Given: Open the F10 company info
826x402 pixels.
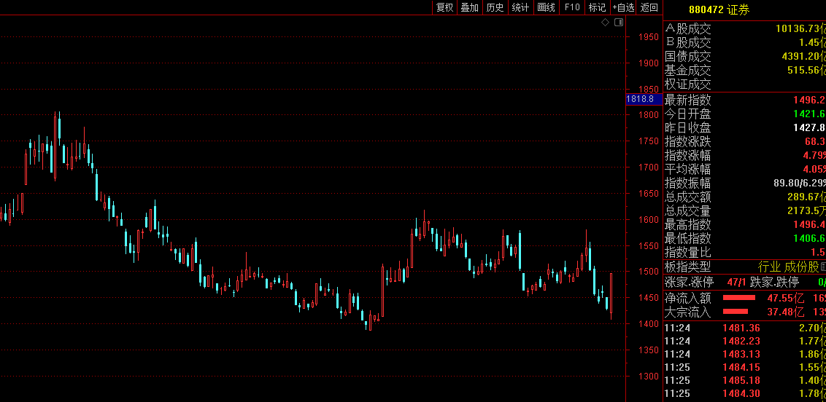Looking at the screenshot, I should pos(572,7).
